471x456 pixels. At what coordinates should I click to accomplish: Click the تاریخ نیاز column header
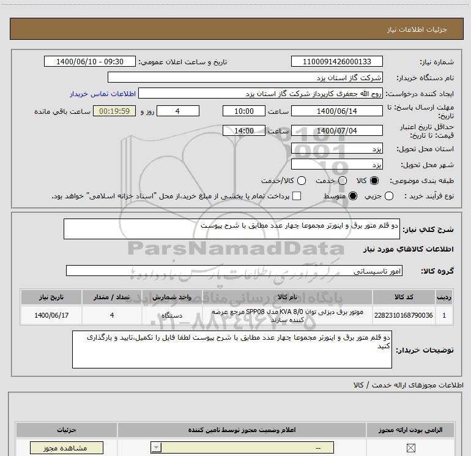point(51,297)
